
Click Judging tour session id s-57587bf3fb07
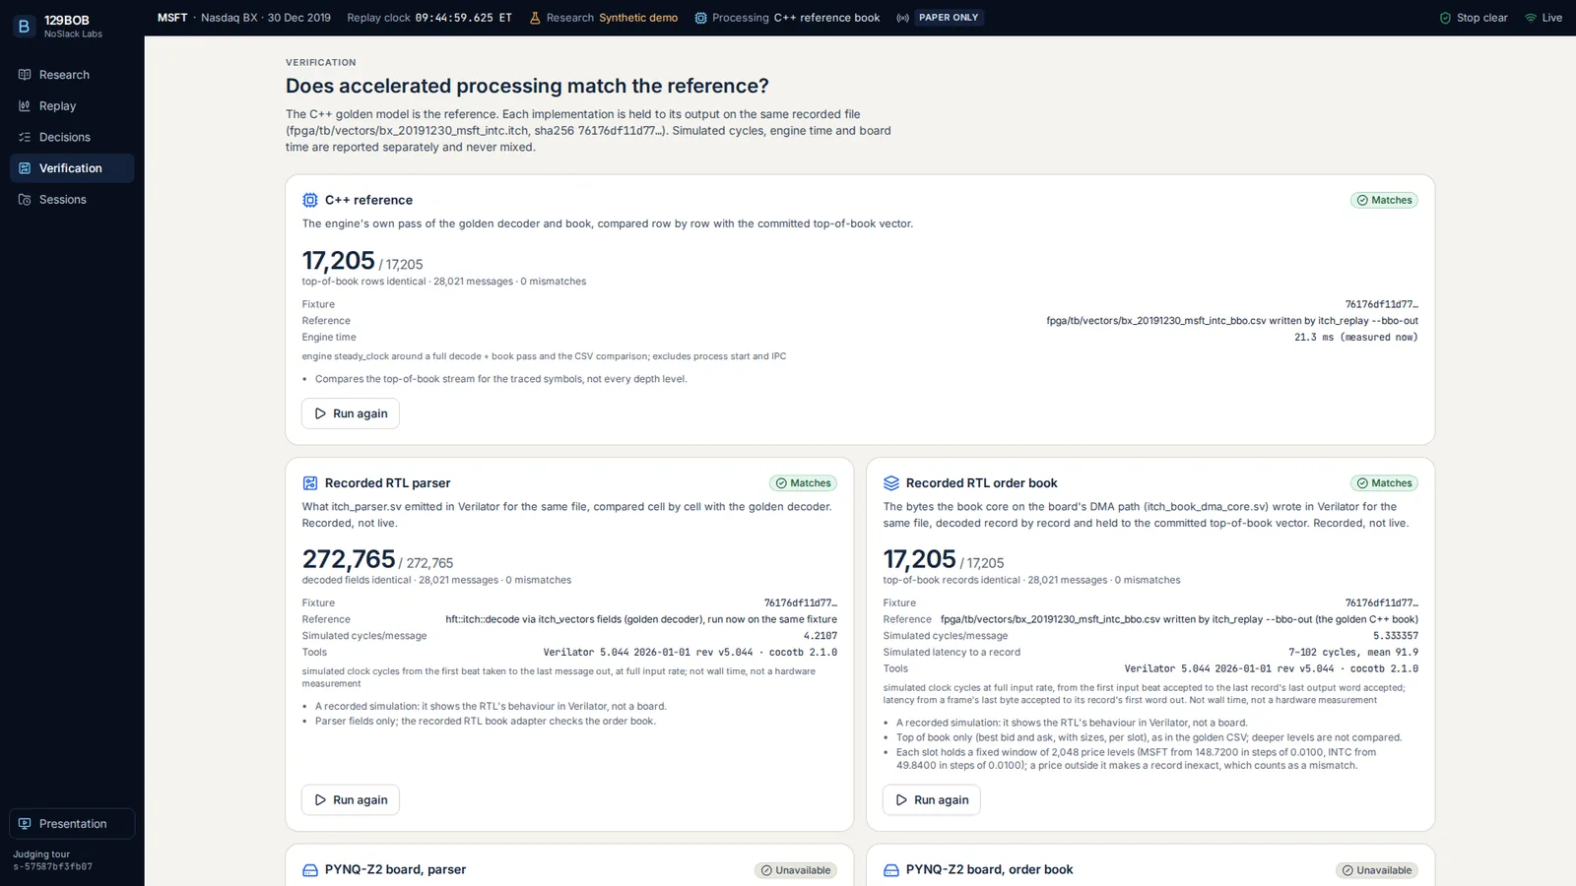tap(53, 867)
